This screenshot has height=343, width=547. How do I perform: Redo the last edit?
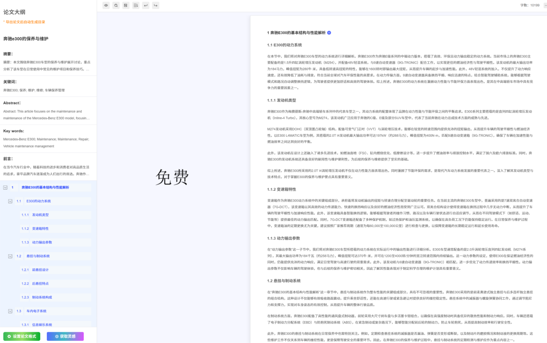pyautogui.click(x=155, y=5)
